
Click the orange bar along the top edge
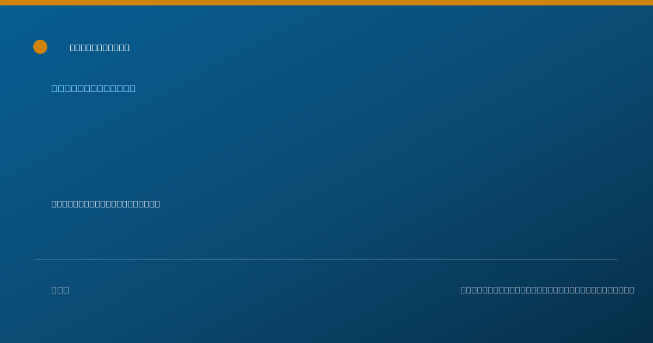point(326,3)
